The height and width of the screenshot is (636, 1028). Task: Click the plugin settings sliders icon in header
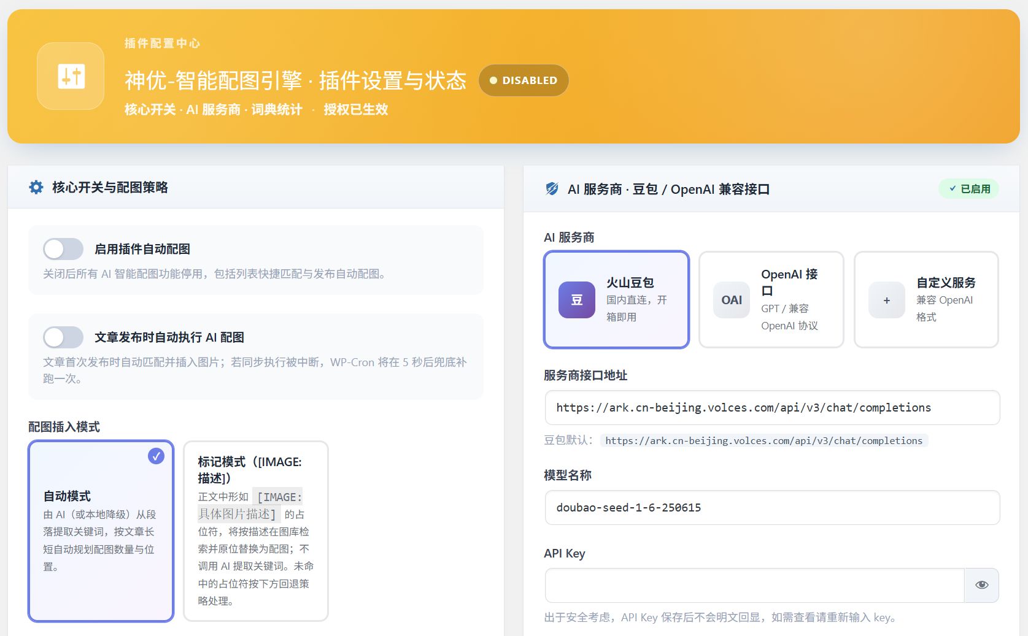pos(71,76)
